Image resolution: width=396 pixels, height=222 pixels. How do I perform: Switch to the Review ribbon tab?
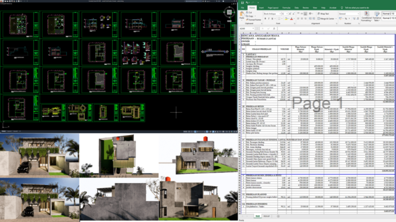[x=306, y=8]
